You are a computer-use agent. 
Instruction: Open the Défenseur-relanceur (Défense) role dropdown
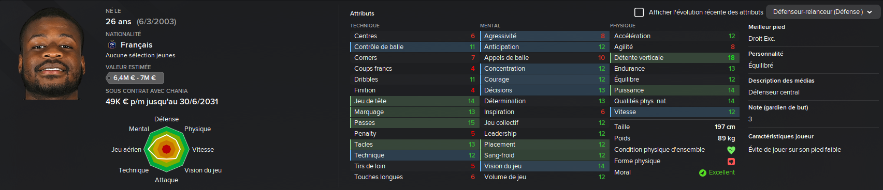click(x=823, y=12)
